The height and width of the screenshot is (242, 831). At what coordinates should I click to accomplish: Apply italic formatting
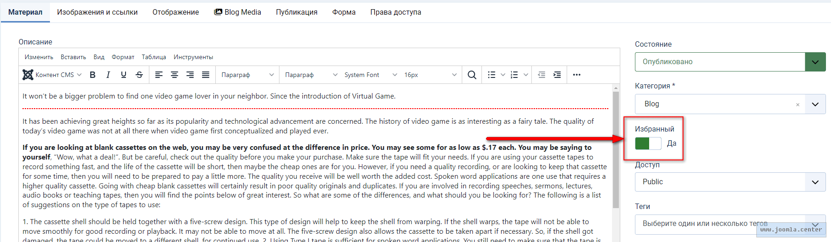[108, 75]
